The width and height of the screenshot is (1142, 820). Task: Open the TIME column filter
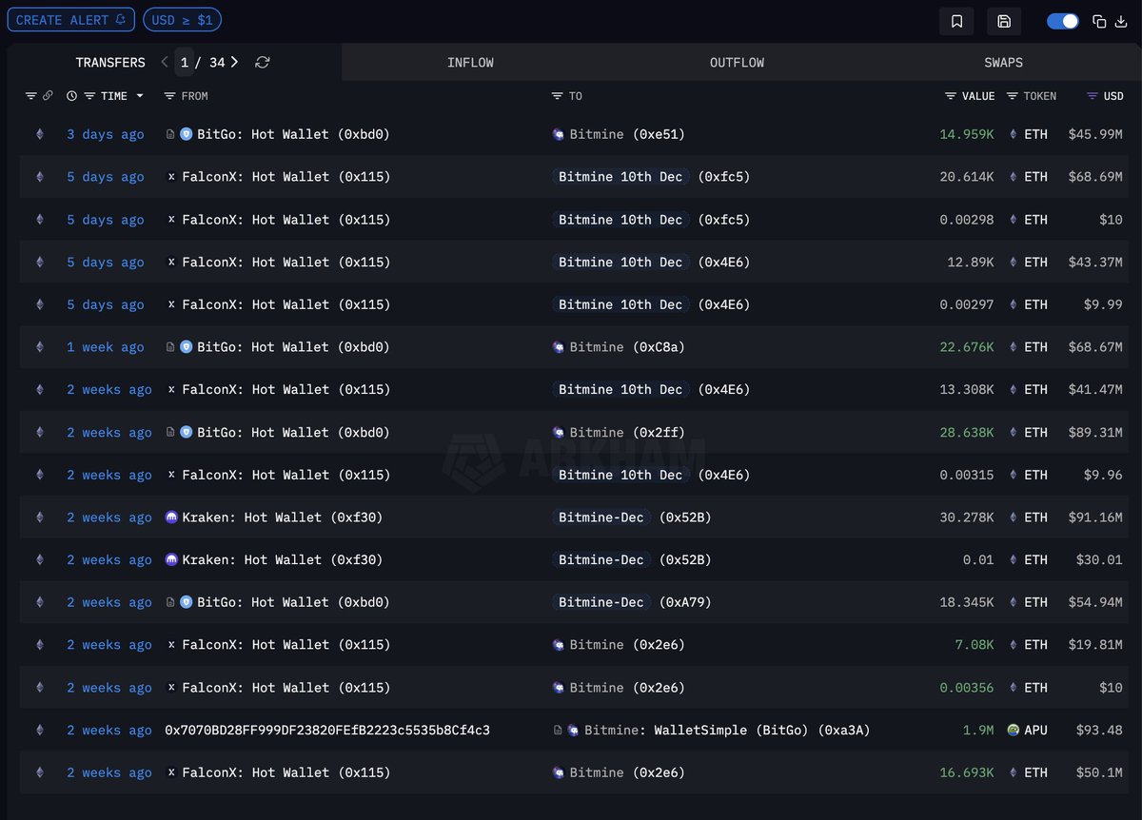[x=90, y=96]
